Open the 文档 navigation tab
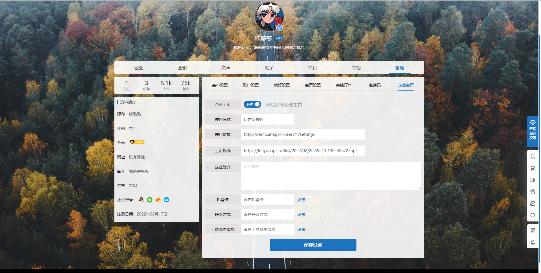 [x=356, y=68]
